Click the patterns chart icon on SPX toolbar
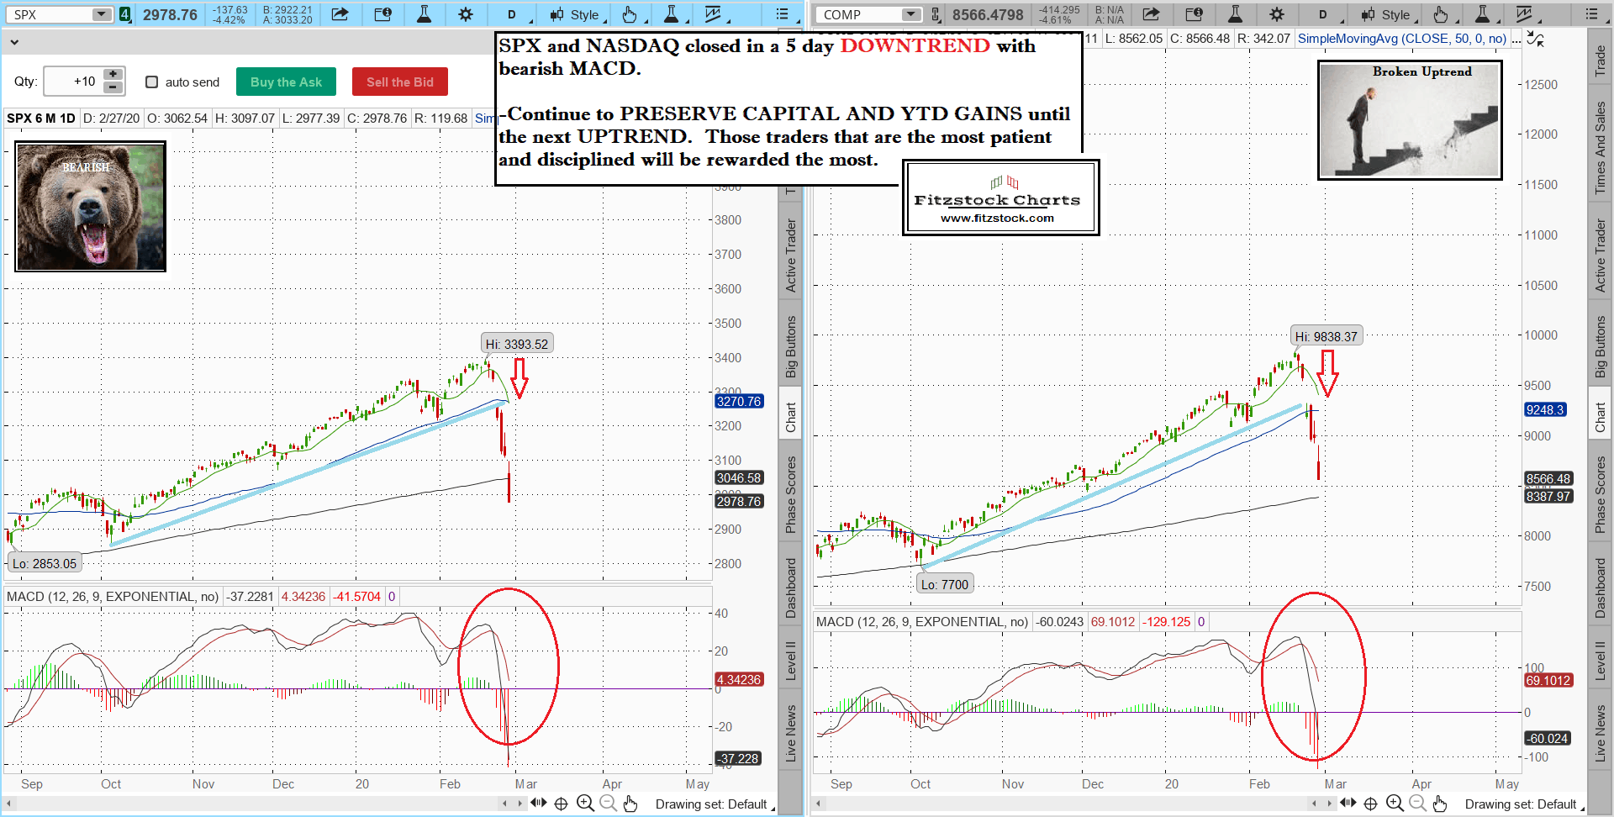 [x=713, y=14]
